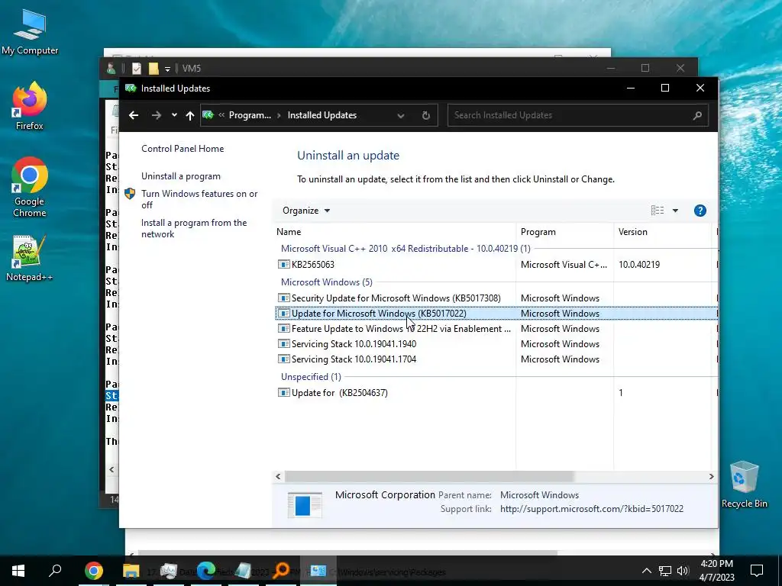
Task: Click the icon beside KB2565063
Action: point(284,265)
